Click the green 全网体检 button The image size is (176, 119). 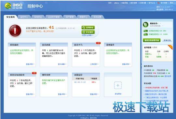pos(88,28)
